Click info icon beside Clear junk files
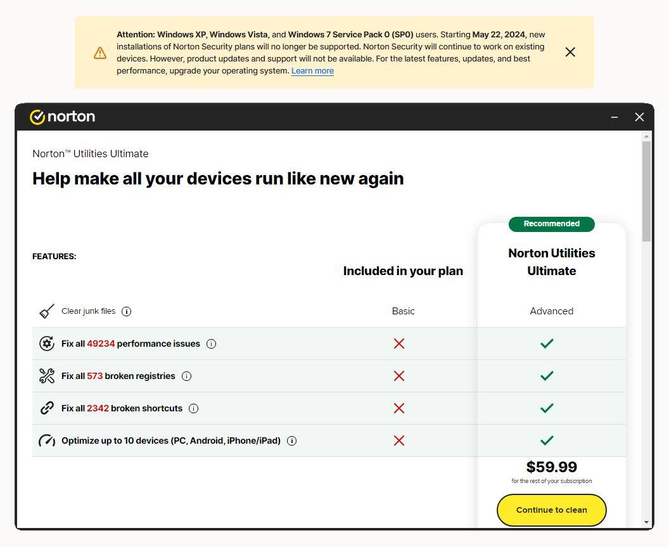669x547 pixels. (126, 311)
